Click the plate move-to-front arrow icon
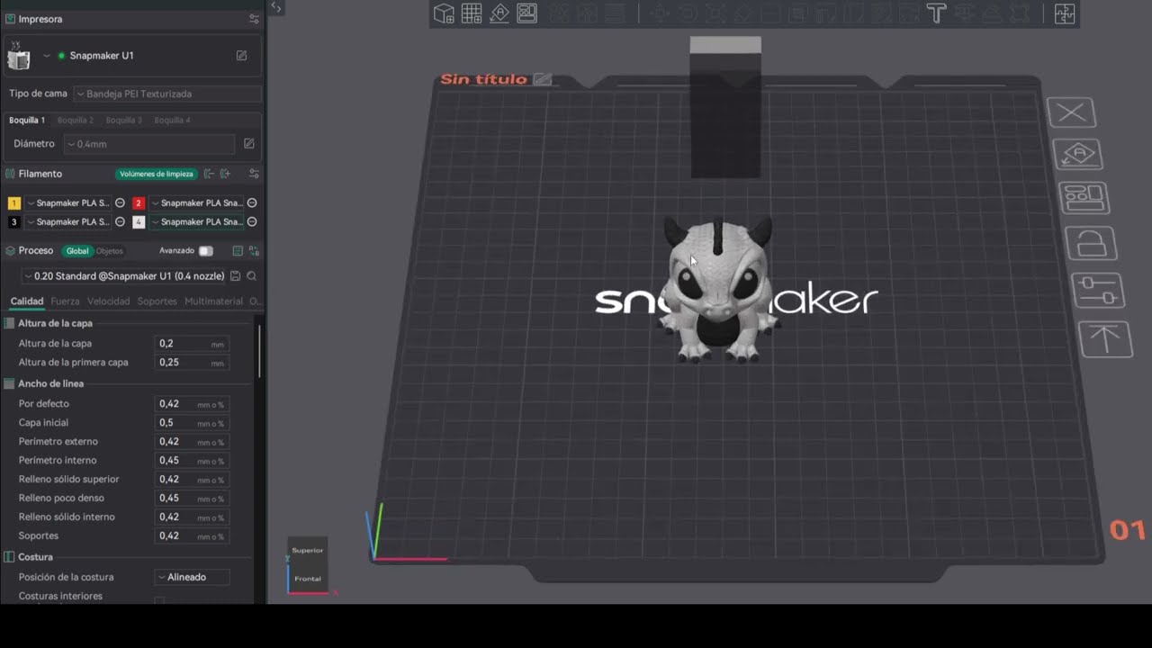The width and height of the screenshot is (1152, 648). (1105, 340)
